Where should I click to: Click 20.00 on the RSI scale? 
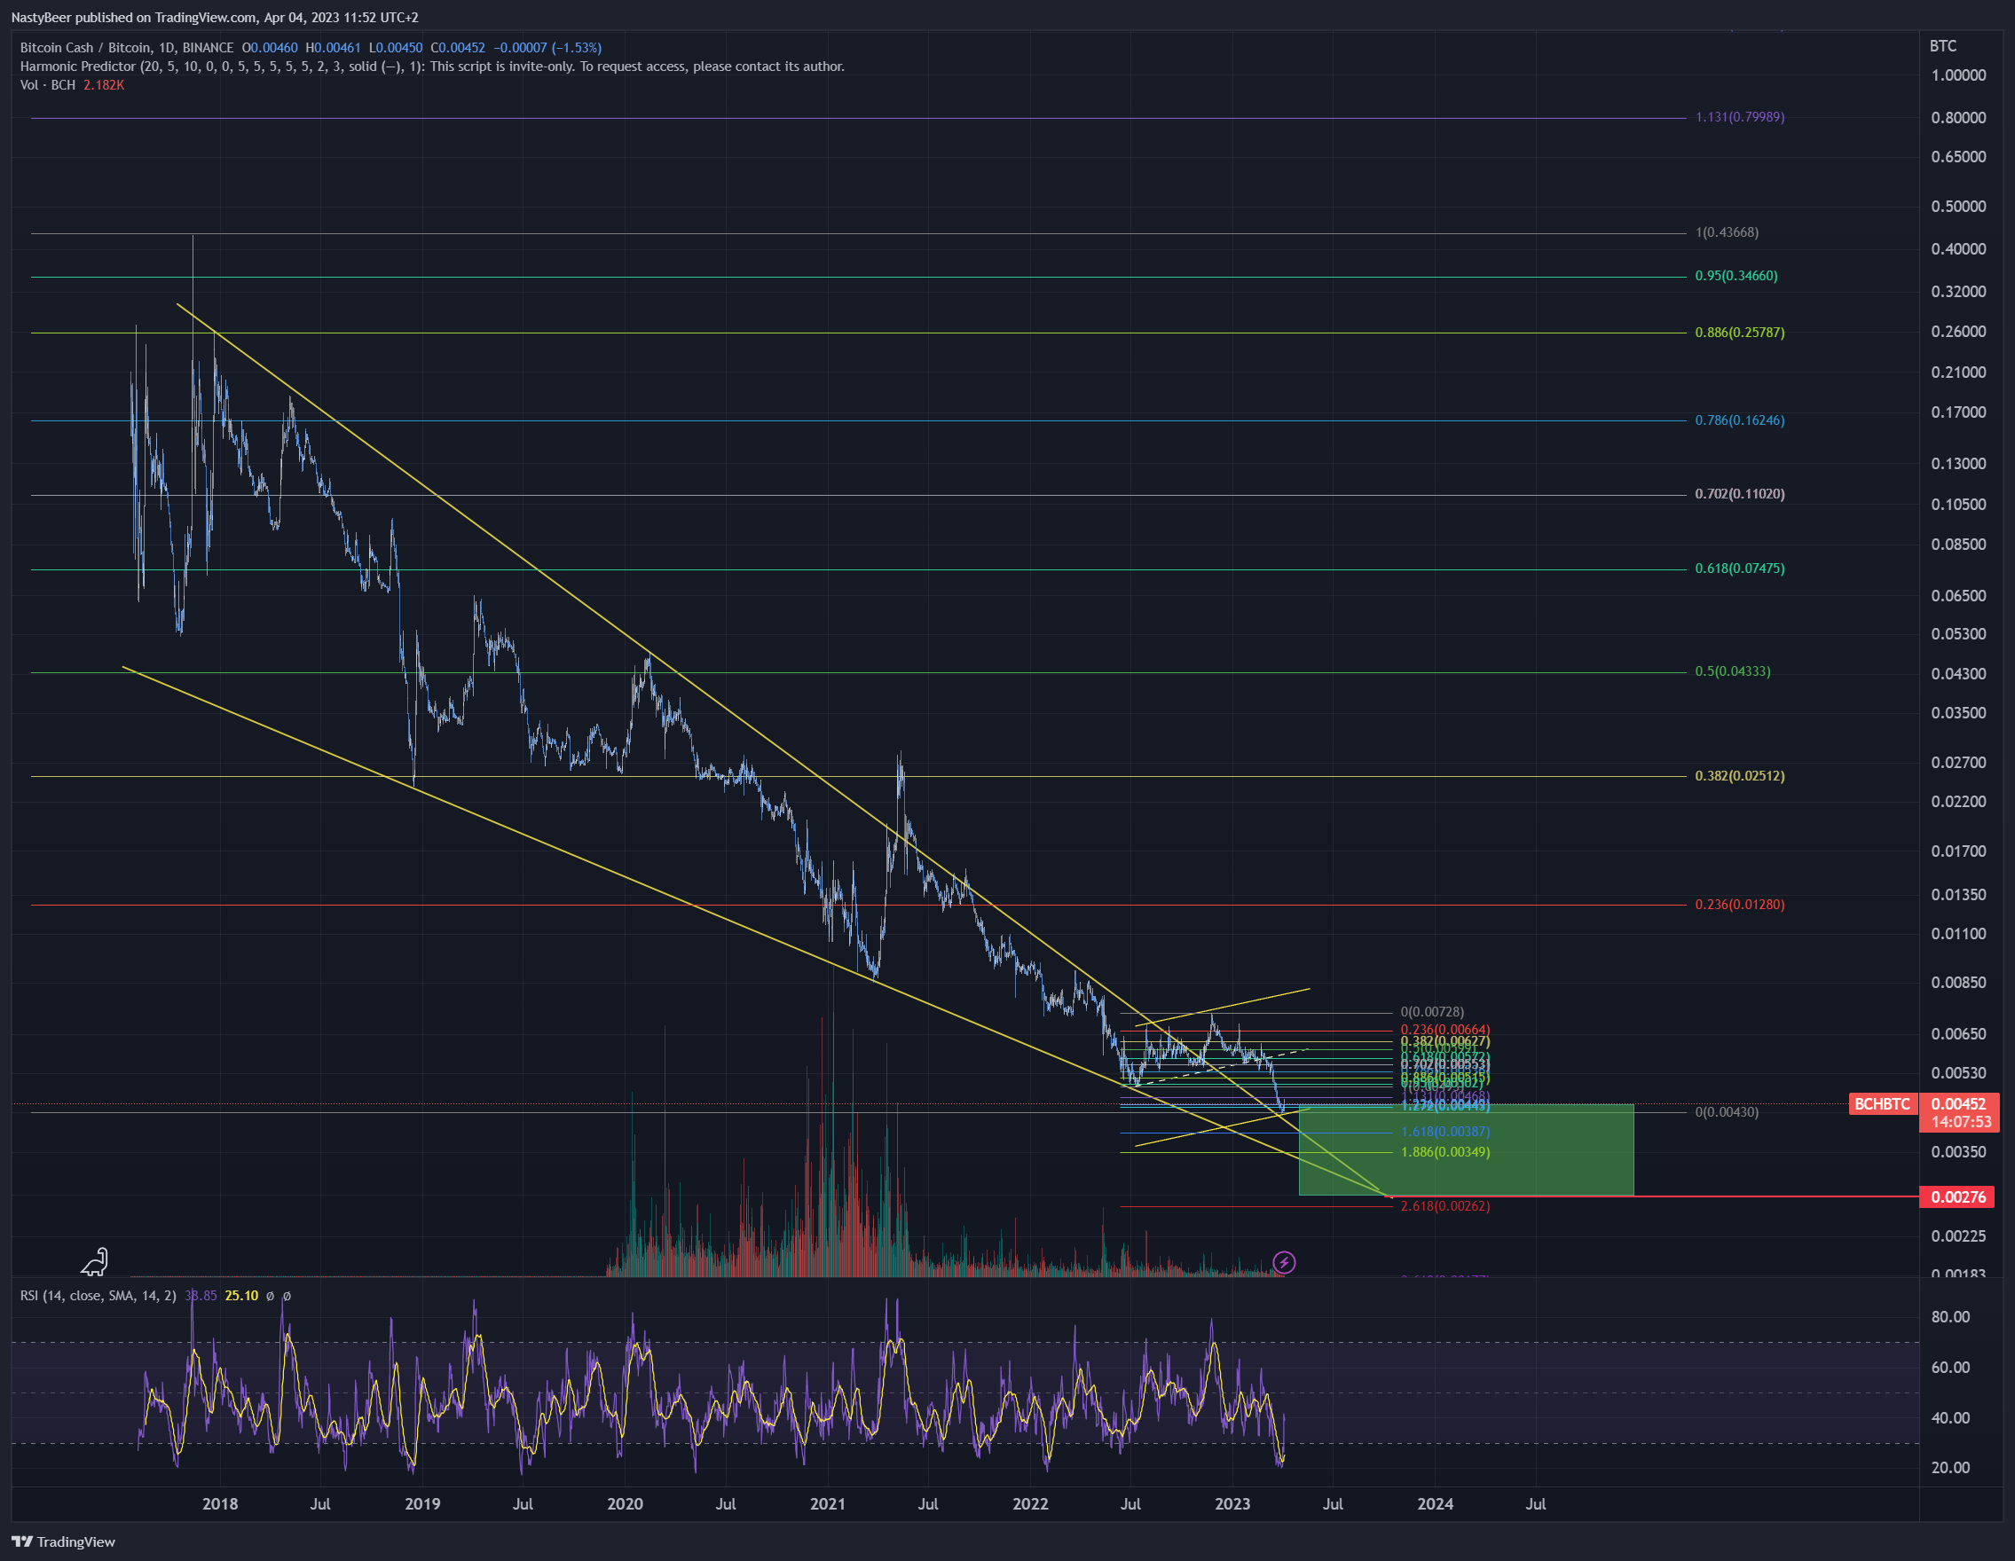tap(1950, 1467)
